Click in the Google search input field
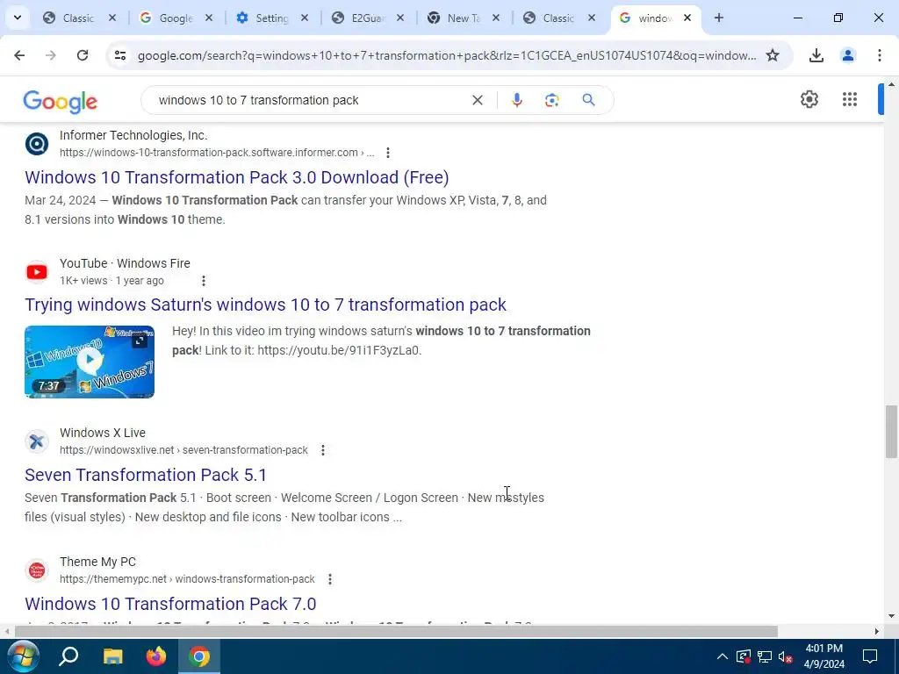 point(310,100)
